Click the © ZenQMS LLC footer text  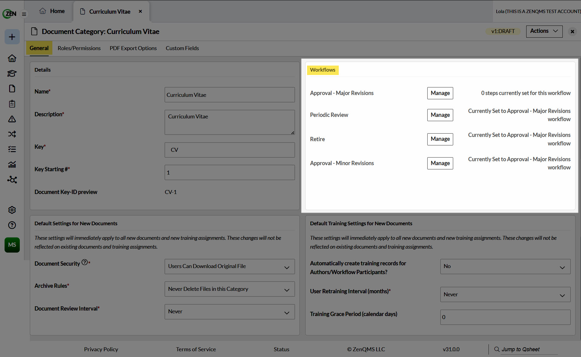click(x=366, y=349)
